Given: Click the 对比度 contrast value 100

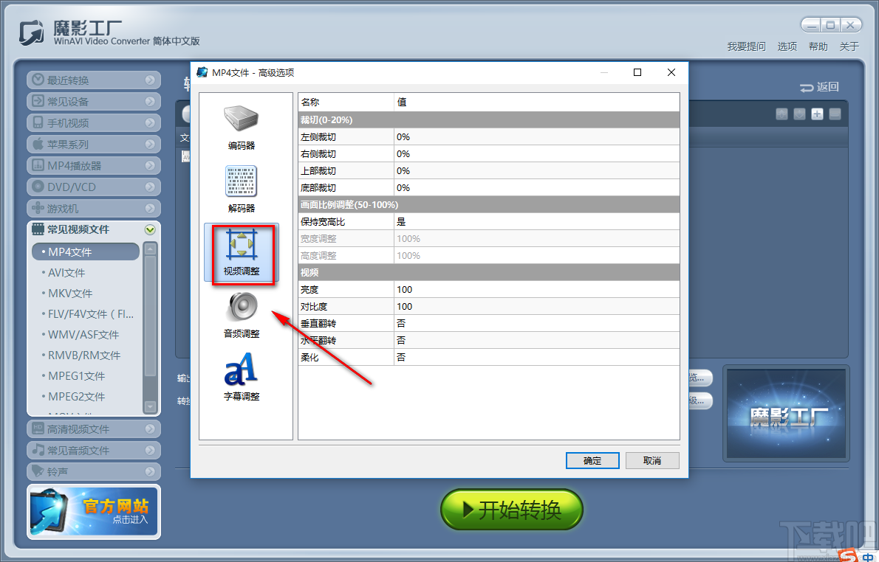Looking at the screenshot, I should (536, 306).
